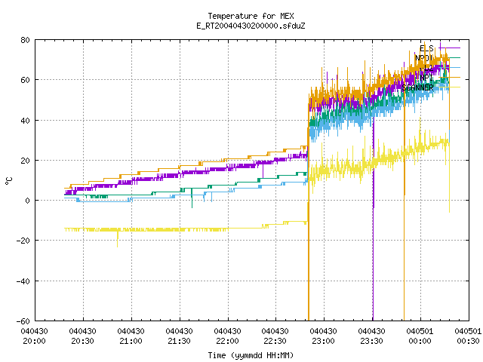The image size is (483, 362).
Task: Select the NPI legend label
Action: (426, 78)
